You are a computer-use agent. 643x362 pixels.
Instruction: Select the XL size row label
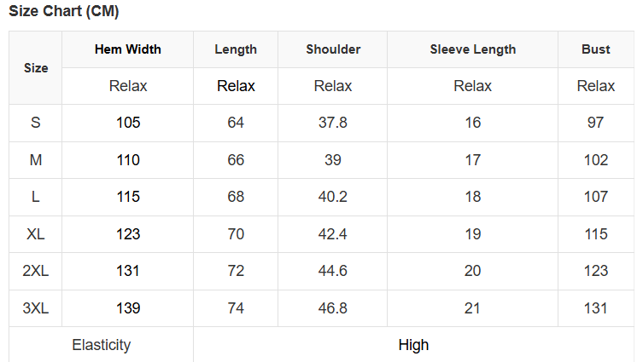[x=36, y=234]
